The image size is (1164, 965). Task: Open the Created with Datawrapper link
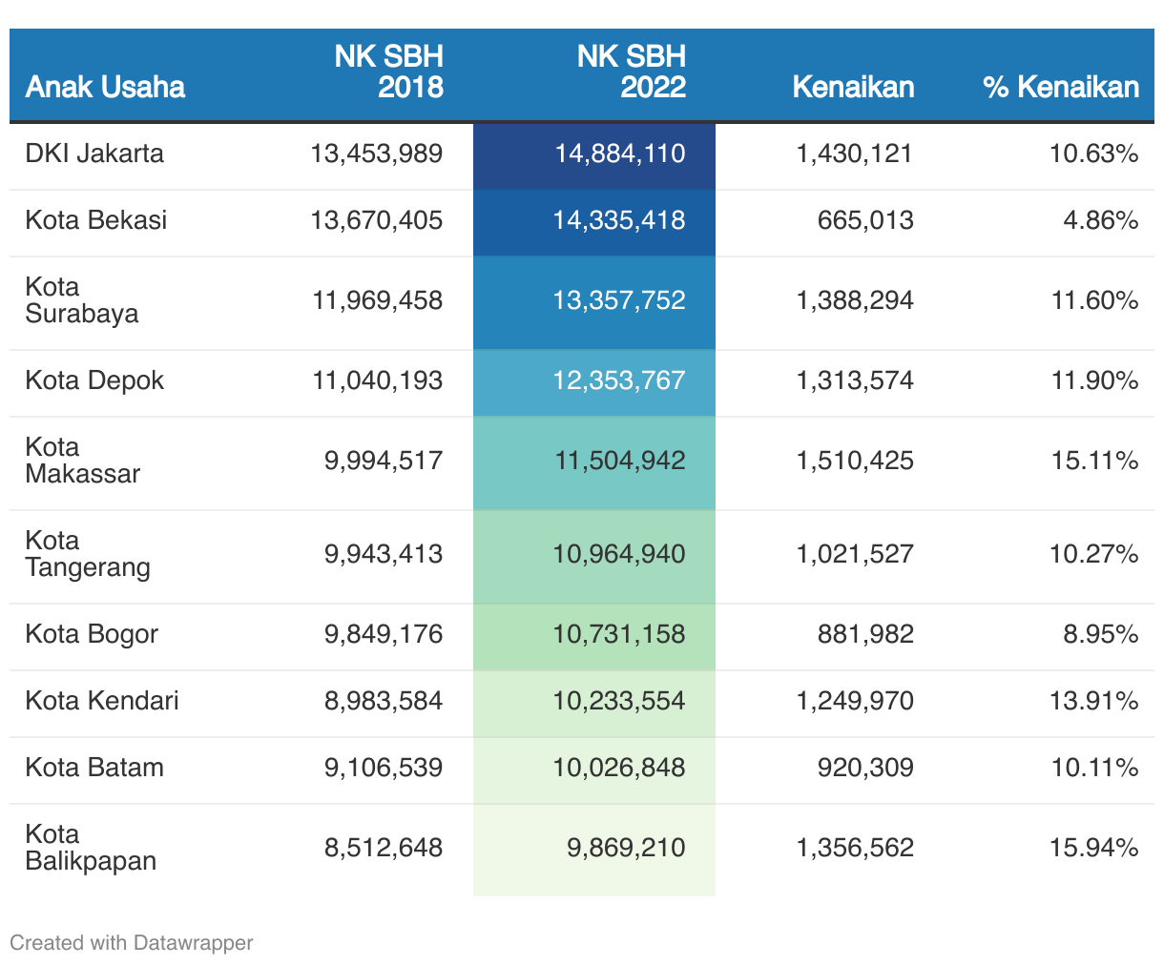[132, 943]
